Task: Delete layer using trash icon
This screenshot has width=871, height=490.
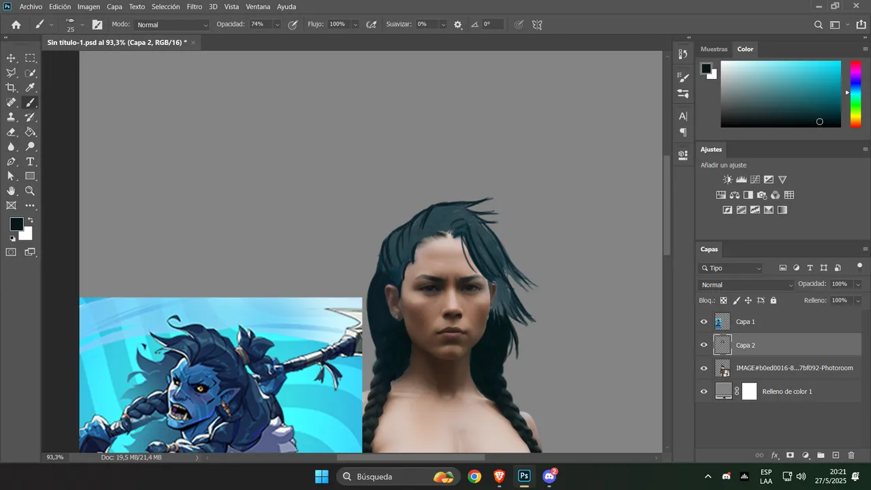Action: [851, 455]
